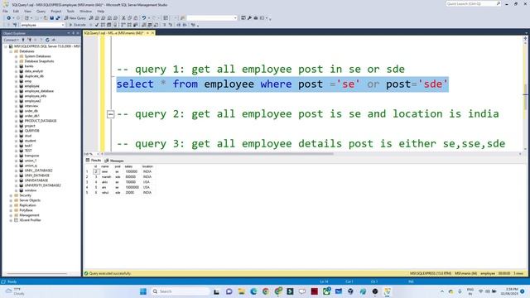The image size is (530, 298).
Task: Open the Edit menu
Action: coord(16,11)
